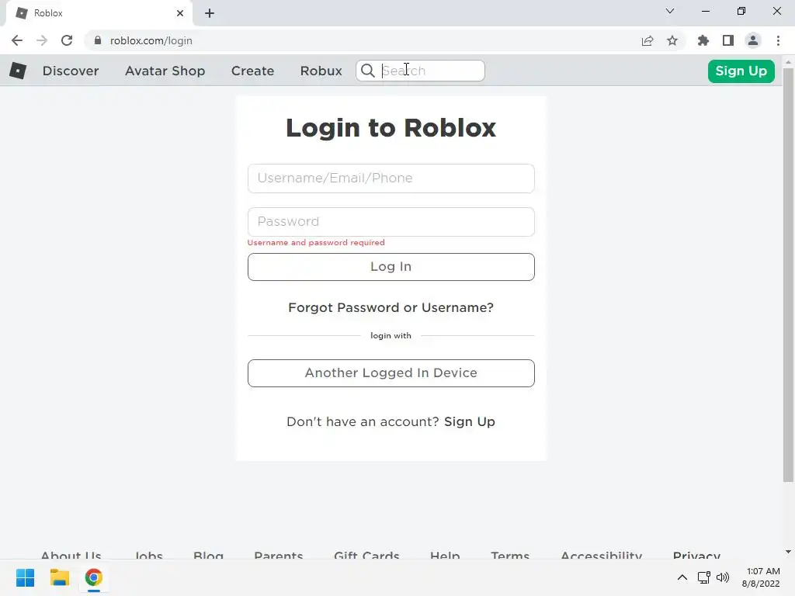Click the Roblox browser tab
Screen dimensions: 795x596
(x=99, y=13)
